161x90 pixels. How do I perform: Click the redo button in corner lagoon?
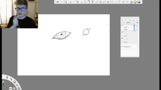14,88
